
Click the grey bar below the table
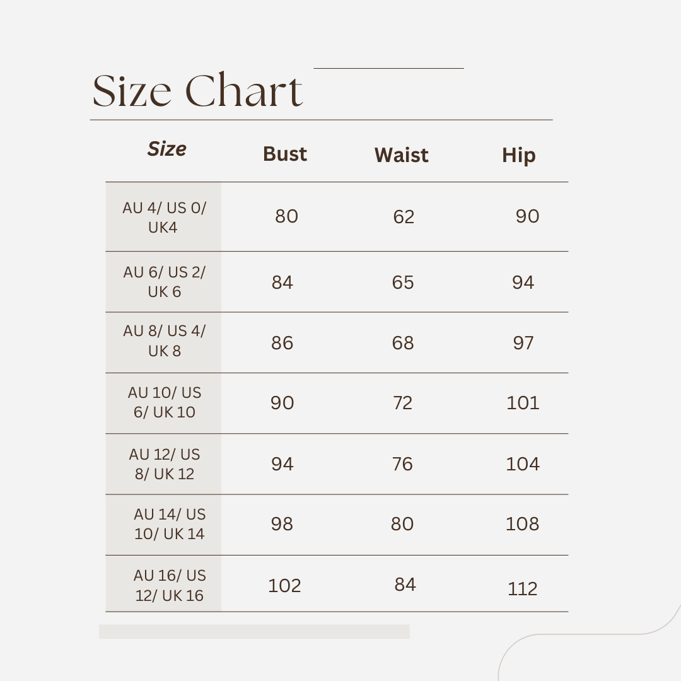[x=254, y=631]
